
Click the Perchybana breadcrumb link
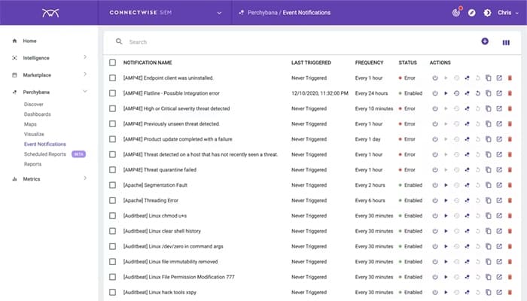(263, 13)
